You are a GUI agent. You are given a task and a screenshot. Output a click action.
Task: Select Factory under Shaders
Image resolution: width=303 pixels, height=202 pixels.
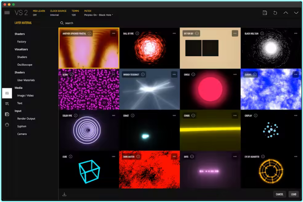tap(22, 41)
